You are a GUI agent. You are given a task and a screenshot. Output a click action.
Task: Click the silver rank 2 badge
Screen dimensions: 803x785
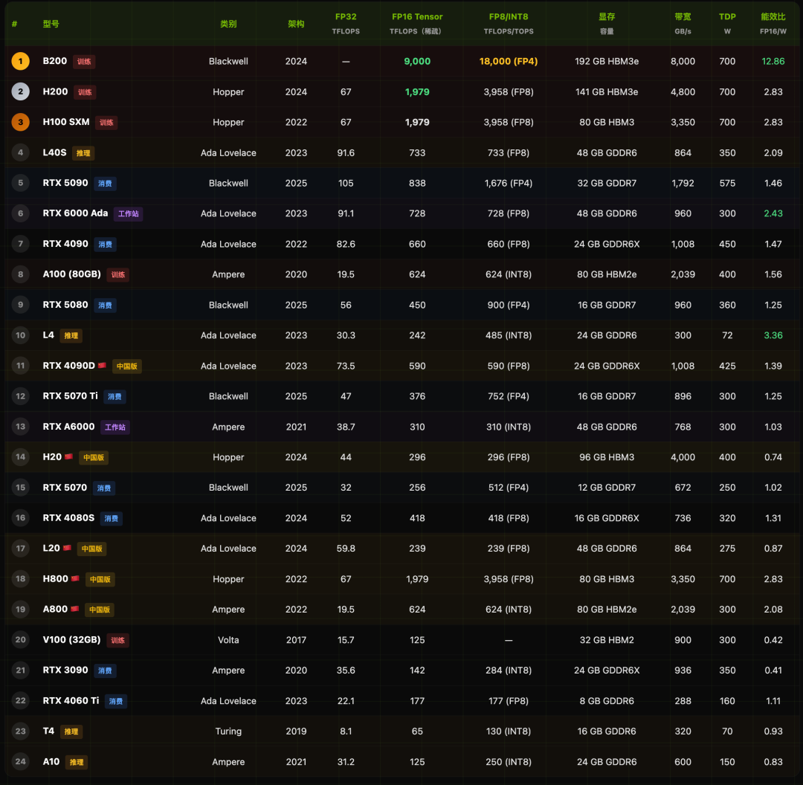(21, 91)
